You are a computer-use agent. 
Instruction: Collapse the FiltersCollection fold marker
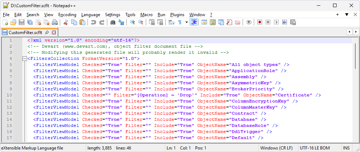(24, 59)
